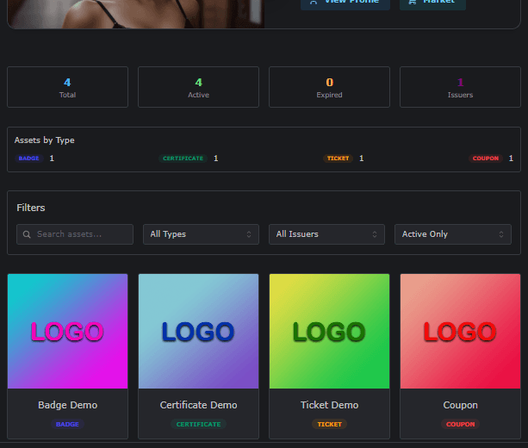The width and height of the screenshot is (528, 448).
Task: Open the Certificate Demo logo thumbnail
Action: click(x=198, y=332)
